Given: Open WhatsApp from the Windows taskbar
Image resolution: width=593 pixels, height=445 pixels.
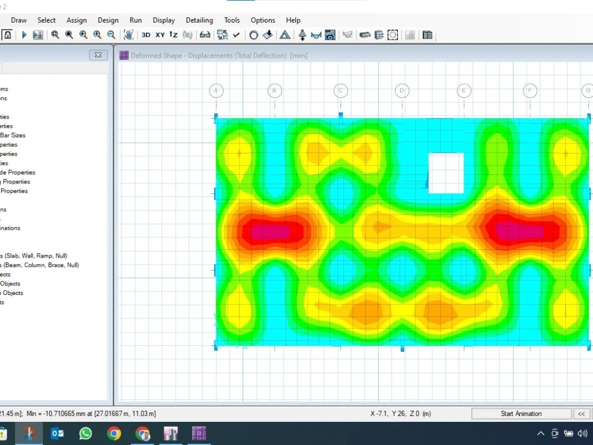Looking at the screenshot, I should tap(85, 433).
